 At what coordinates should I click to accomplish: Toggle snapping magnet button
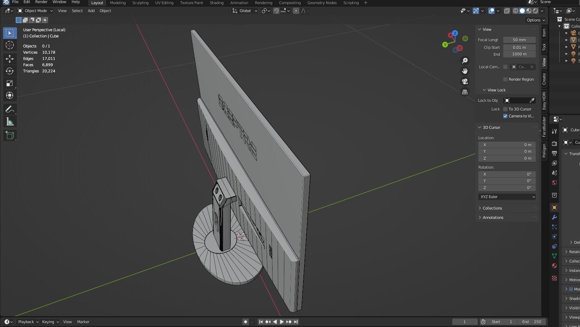tap(276, 11)
